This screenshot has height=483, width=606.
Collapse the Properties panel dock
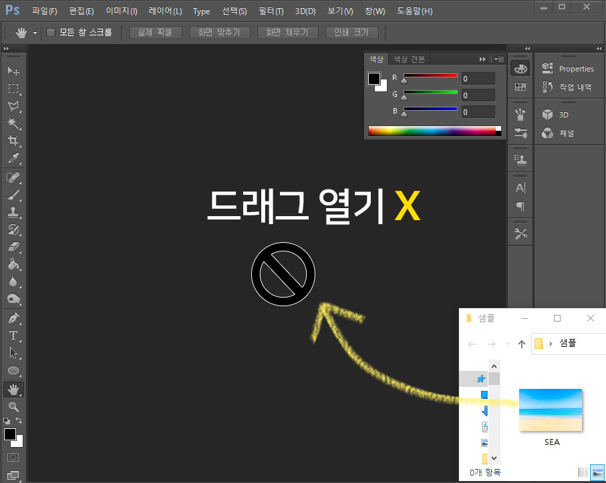point(599,48)
